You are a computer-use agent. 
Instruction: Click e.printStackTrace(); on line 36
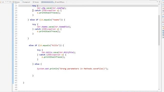53,57
